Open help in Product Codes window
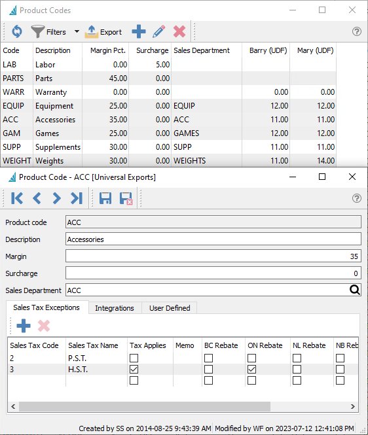This screenshot has width=368, height=435. tap(357, 31)
